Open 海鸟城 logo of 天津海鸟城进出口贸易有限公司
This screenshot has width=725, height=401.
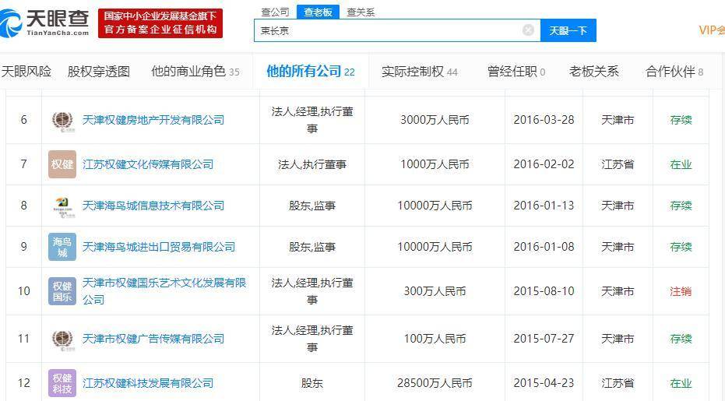[x=62, y=247]
